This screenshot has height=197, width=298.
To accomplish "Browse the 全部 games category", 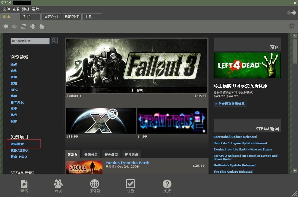I will point(14,64).
